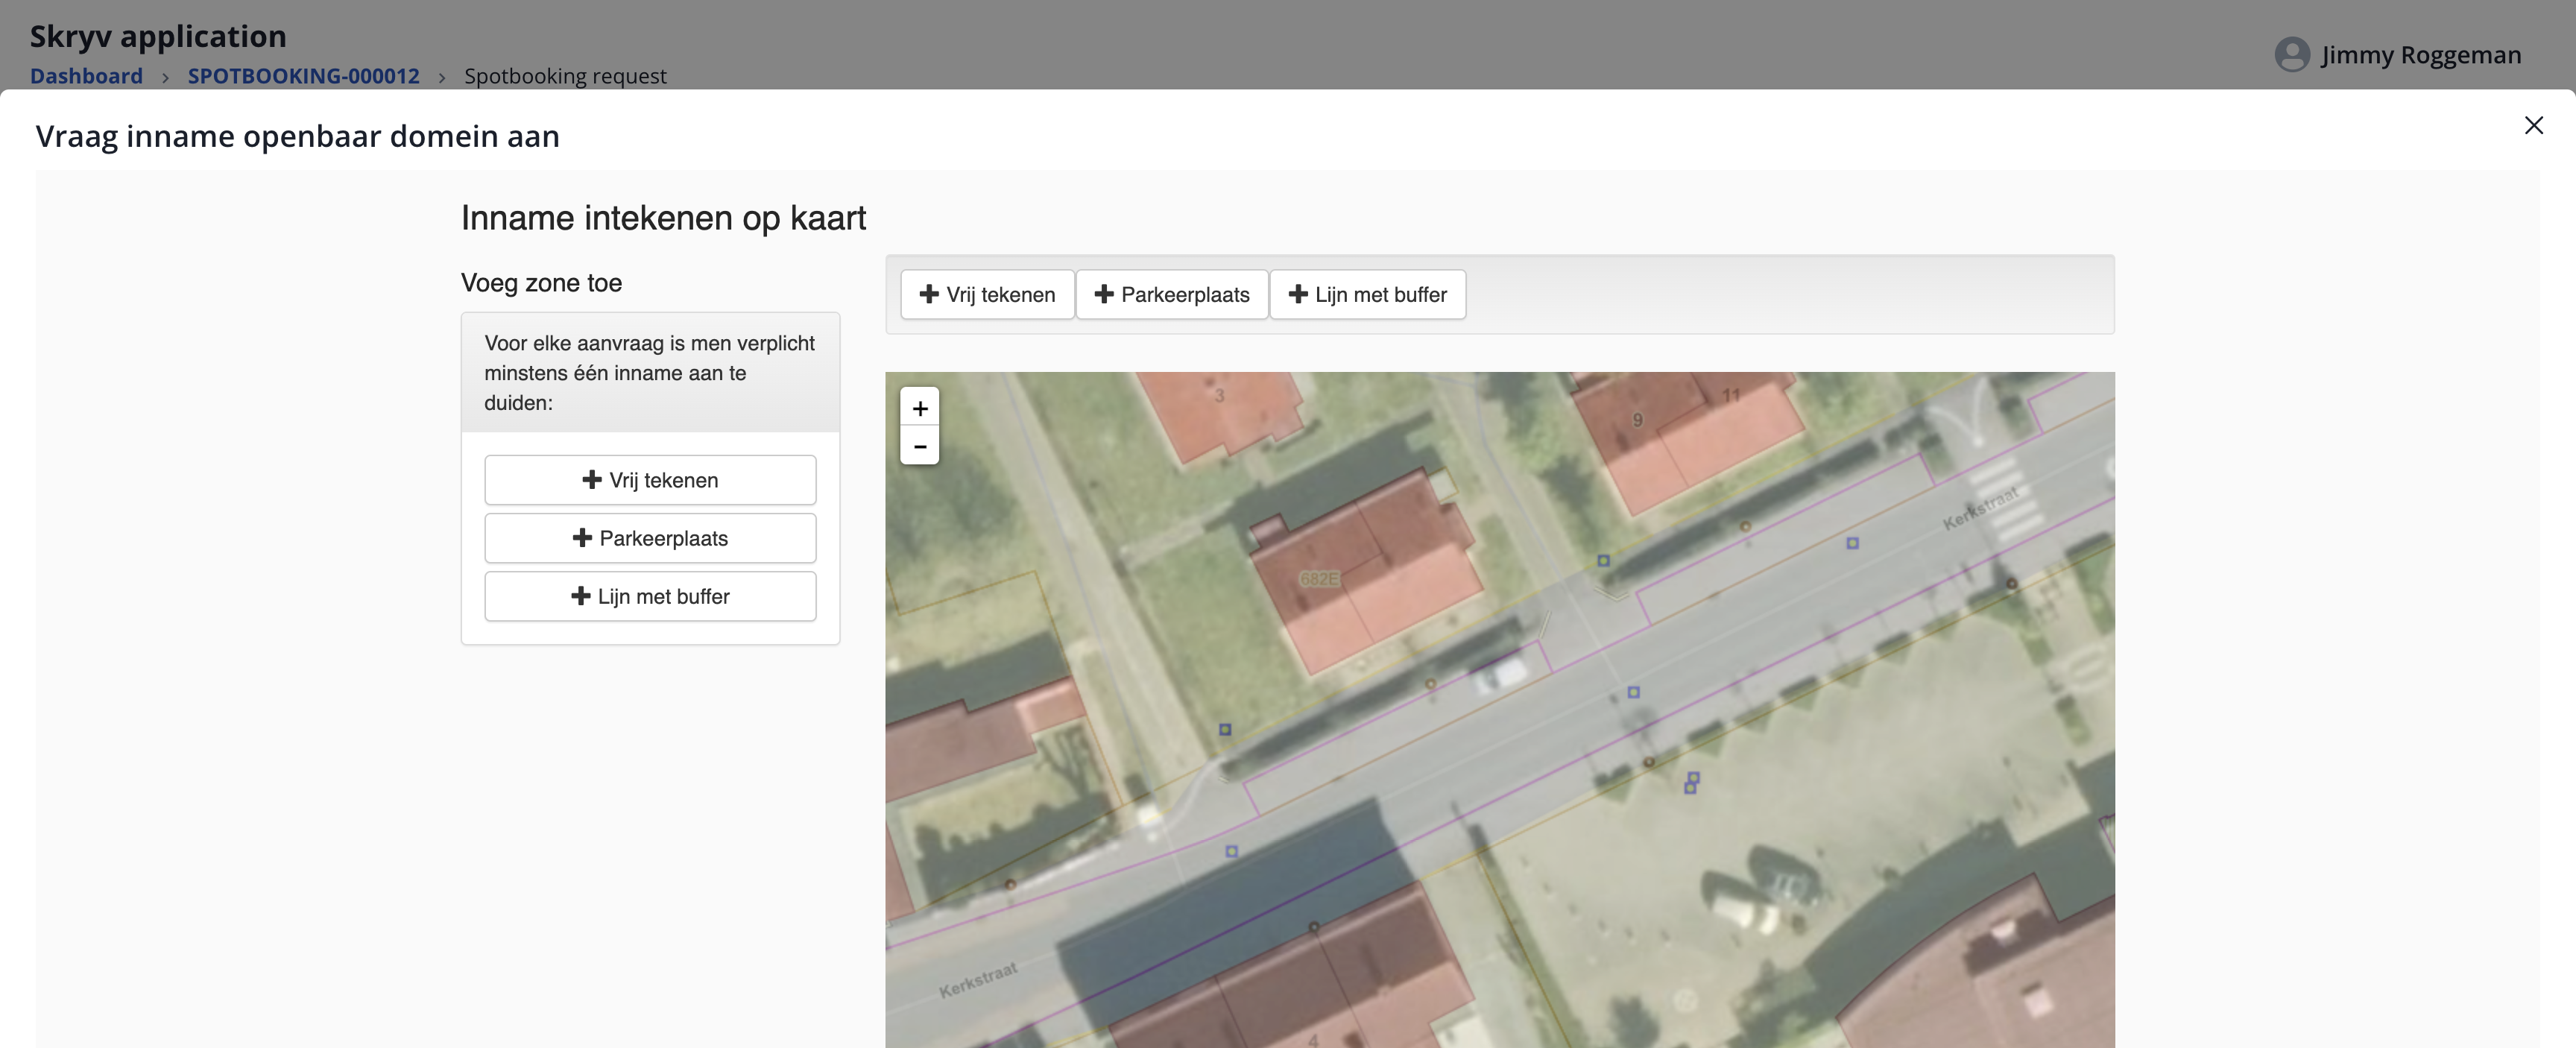Click building 682E on the map
Screen dimensions: 2576x1048
coord(1318,579)
